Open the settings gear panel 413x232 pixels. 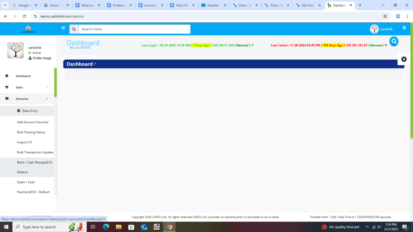coord(404,59)
